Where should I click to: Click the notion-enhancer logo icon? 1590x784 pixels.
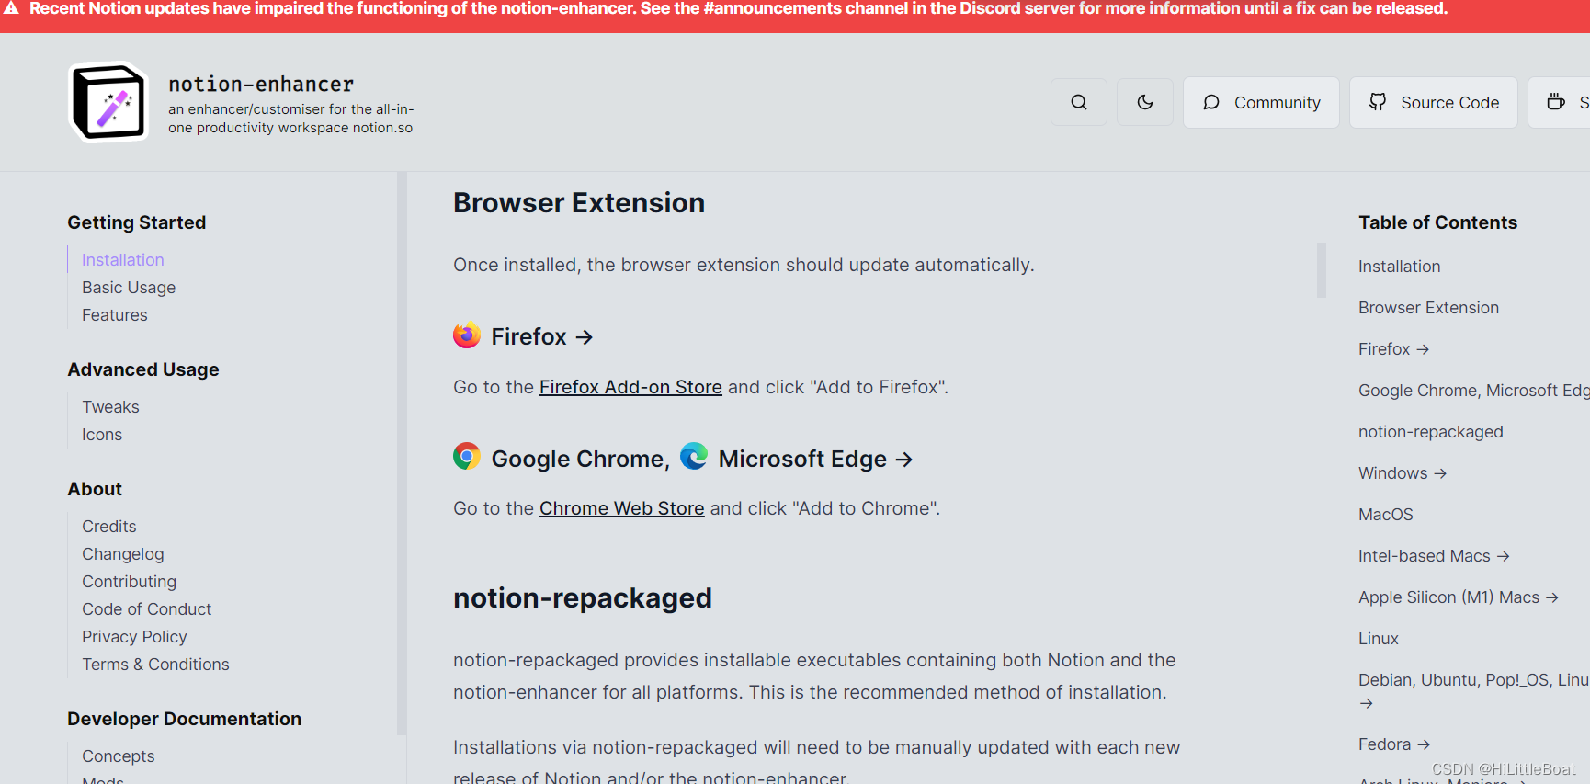click(x=109, y=102)
